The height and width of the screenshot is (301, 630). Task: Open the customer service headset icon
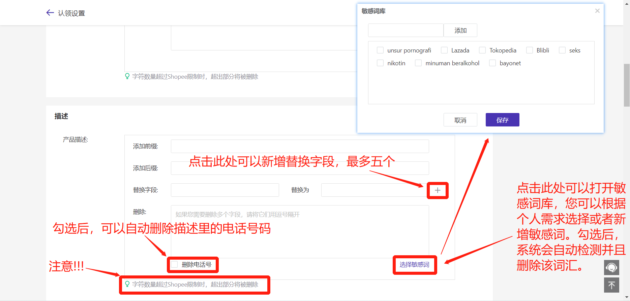[x=611, y=268]
